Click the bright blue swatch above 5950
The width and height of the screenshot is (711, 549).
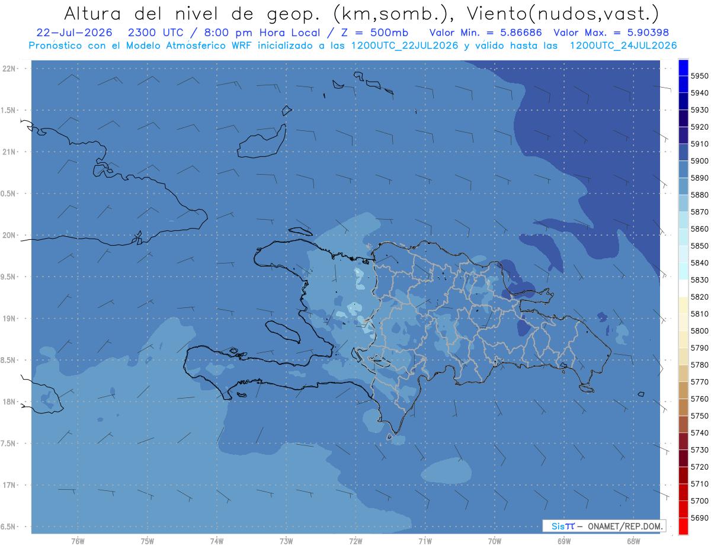pos(683,68)
